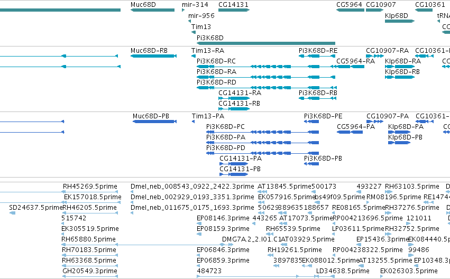Select protein Klp68D-PA label
Viewport: 450px width, 279px height.
point(406,127)
